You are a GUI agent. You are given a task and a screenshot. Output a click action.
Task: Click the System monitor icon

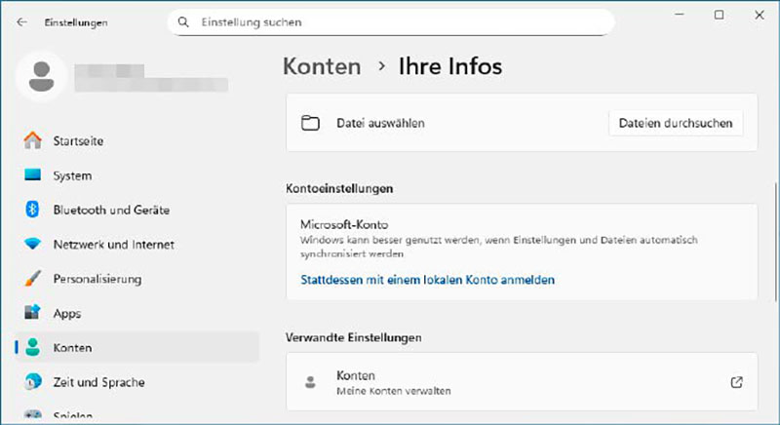click(33, 174)
